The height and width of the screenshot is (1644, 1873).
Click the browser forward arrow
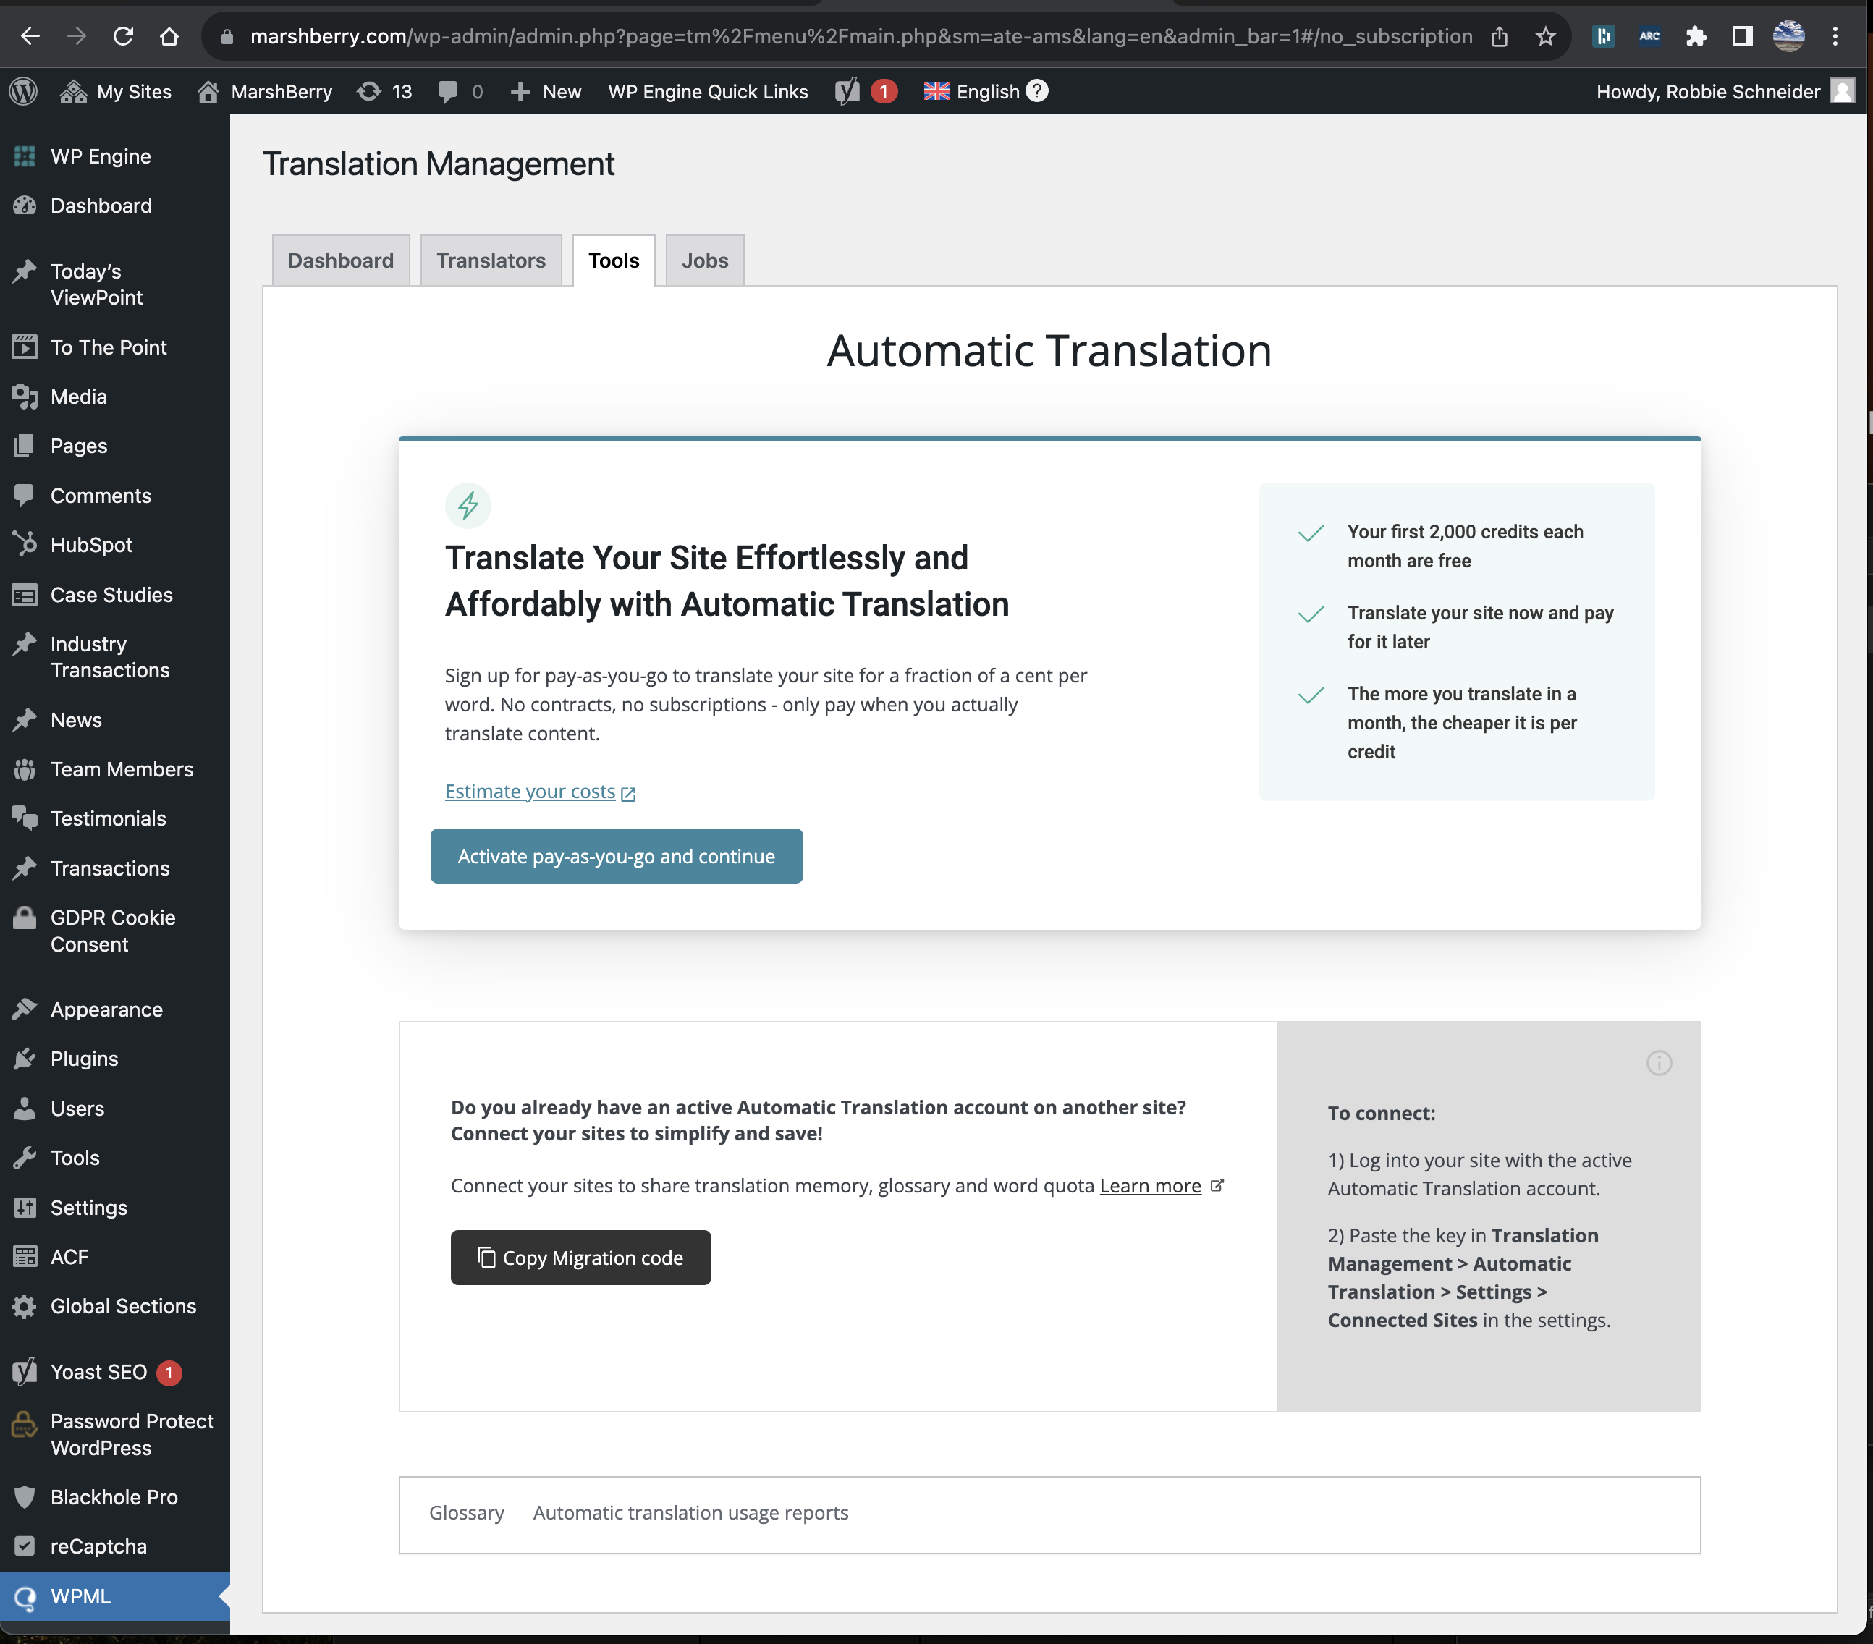[x=77, y=37]
